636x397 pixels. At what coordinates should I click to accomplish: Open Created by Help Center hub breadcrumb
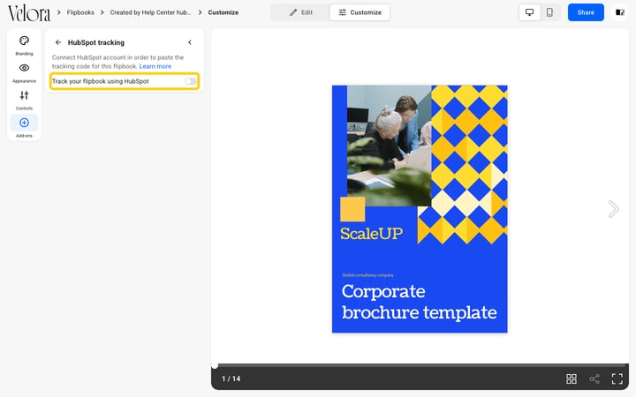click(150, 12)
